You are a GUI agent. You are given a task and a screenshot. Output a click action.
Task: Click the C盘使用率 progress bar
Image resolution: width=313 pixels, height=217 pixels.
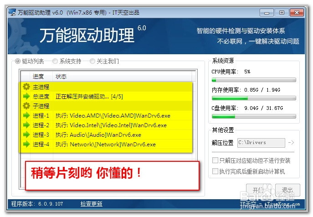click(254, 116)
